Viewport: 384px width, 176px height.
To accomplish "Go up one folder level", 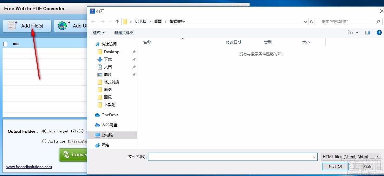I will coord(117,21).
